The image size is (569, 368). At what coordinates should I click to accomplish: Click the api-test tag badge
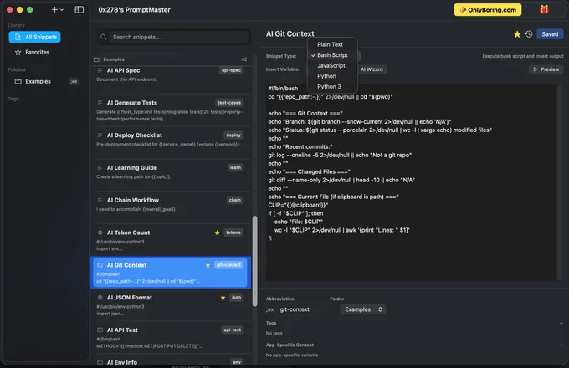pos(233,330)
